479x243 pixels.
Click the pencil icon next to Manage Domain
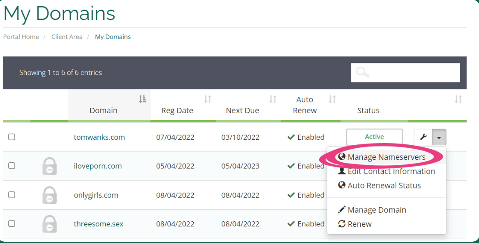point(342,210)
